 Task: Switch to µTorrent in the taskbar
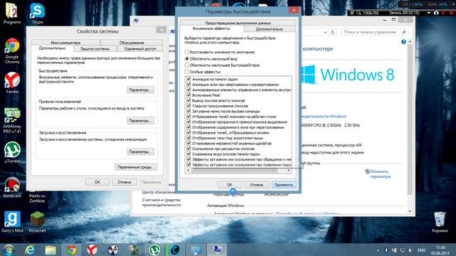click(x=155, y=250)
